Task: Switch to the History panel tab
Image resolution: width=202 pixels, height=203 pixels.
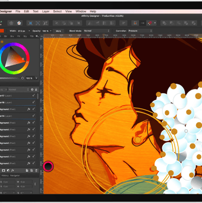Action: pos(5,176)
